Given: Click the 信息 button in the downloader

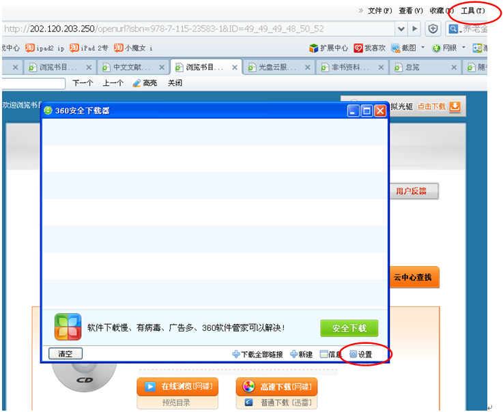Looking at the screenshot, I should (x=331, y=354).
